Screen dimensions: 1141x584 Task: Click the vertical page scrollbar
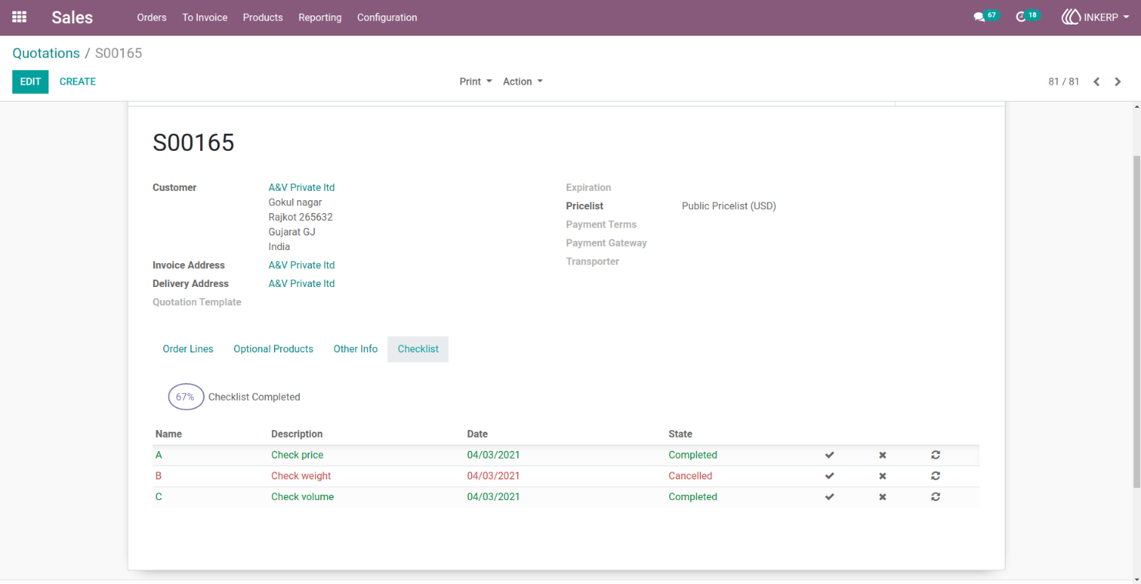tap(1136, 321)
